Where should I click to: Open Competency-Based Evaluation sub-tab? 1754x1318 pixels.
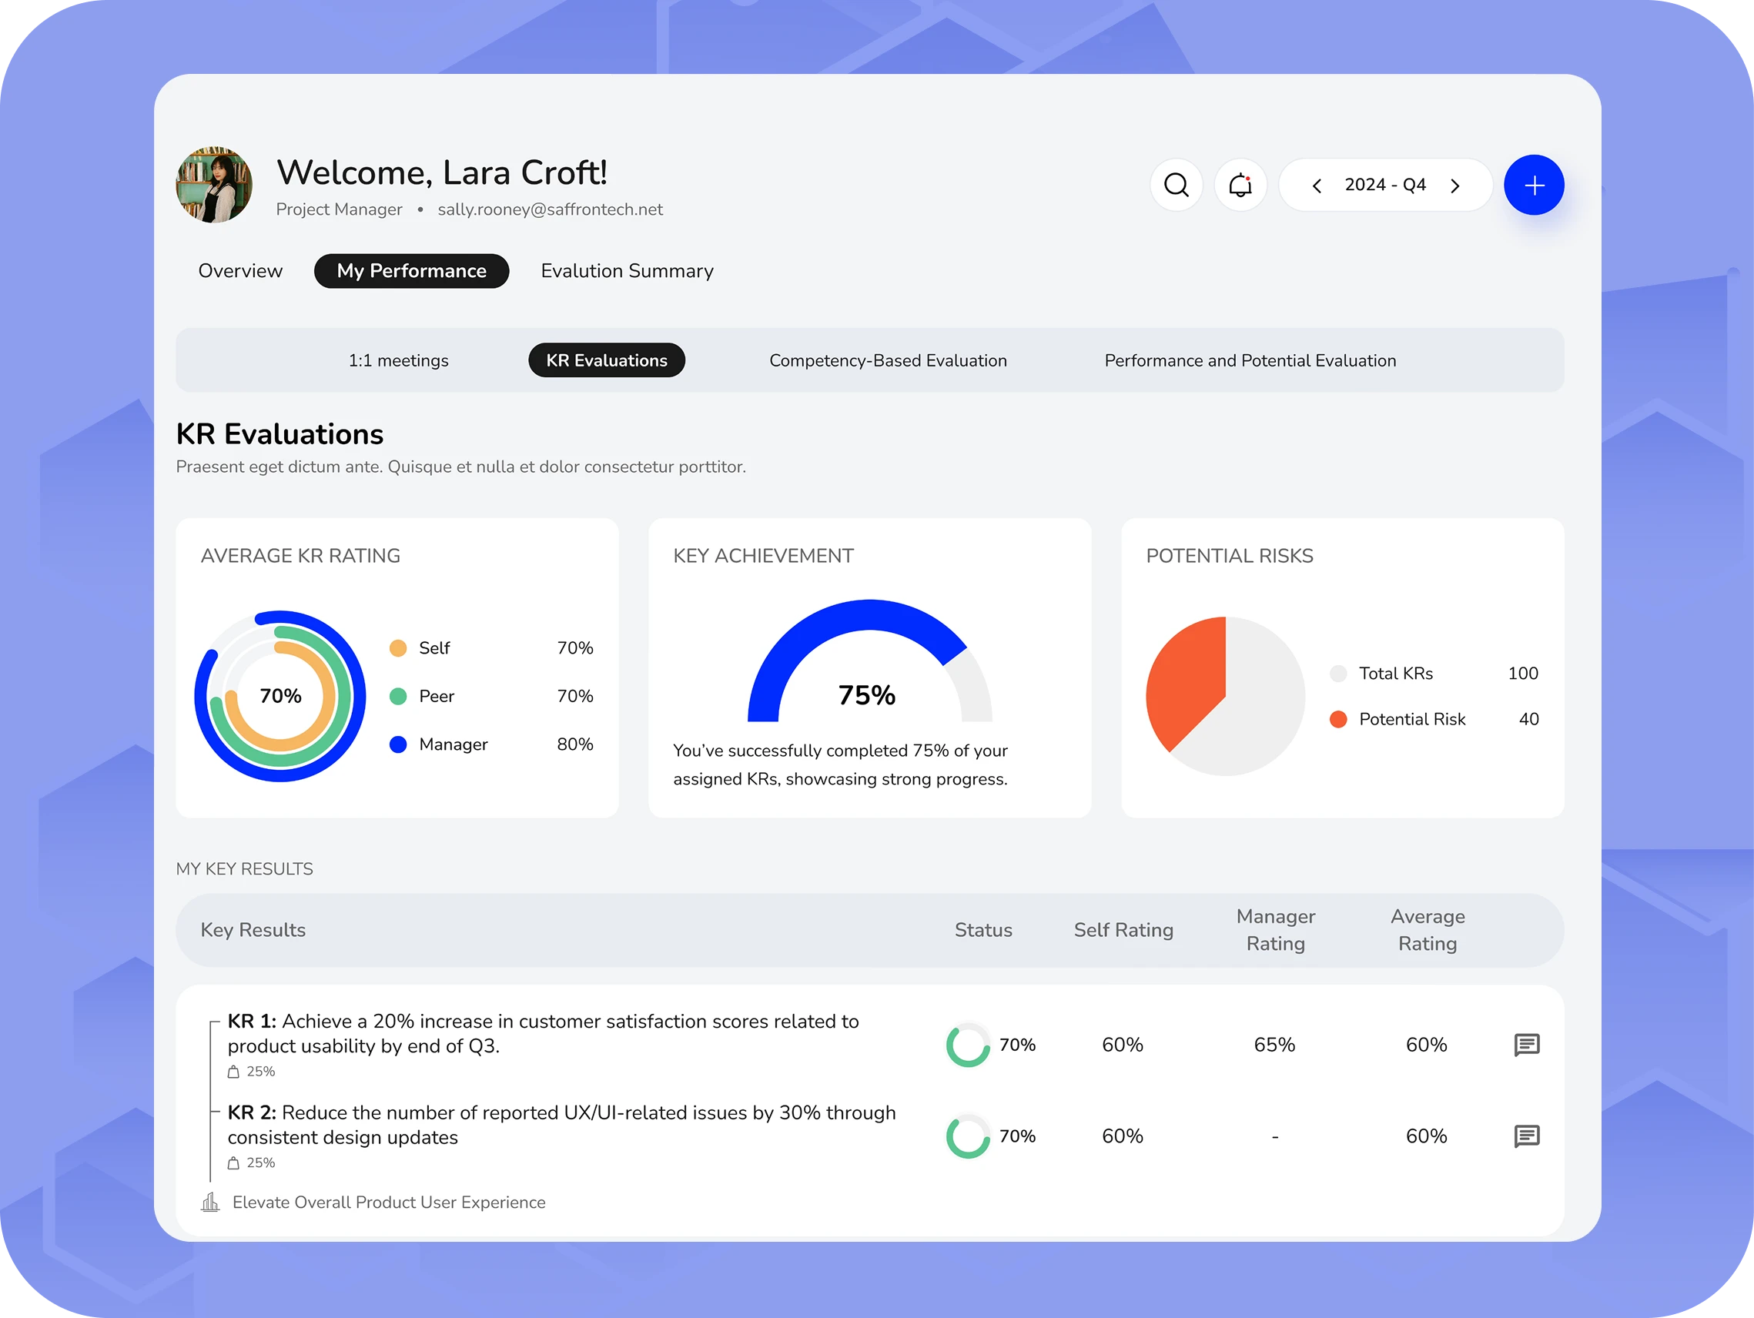coord(887,361)
